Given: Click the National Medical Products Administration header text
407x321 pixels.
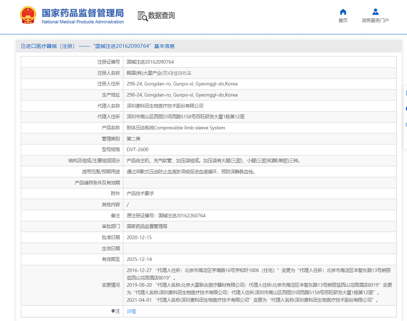Looking at the screenshot, I should (83, 21).
